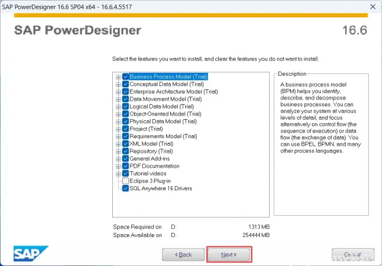The image size is (382, 266).
Task: Cancel the PowerDesigner installation
Action: coord(353,254)
